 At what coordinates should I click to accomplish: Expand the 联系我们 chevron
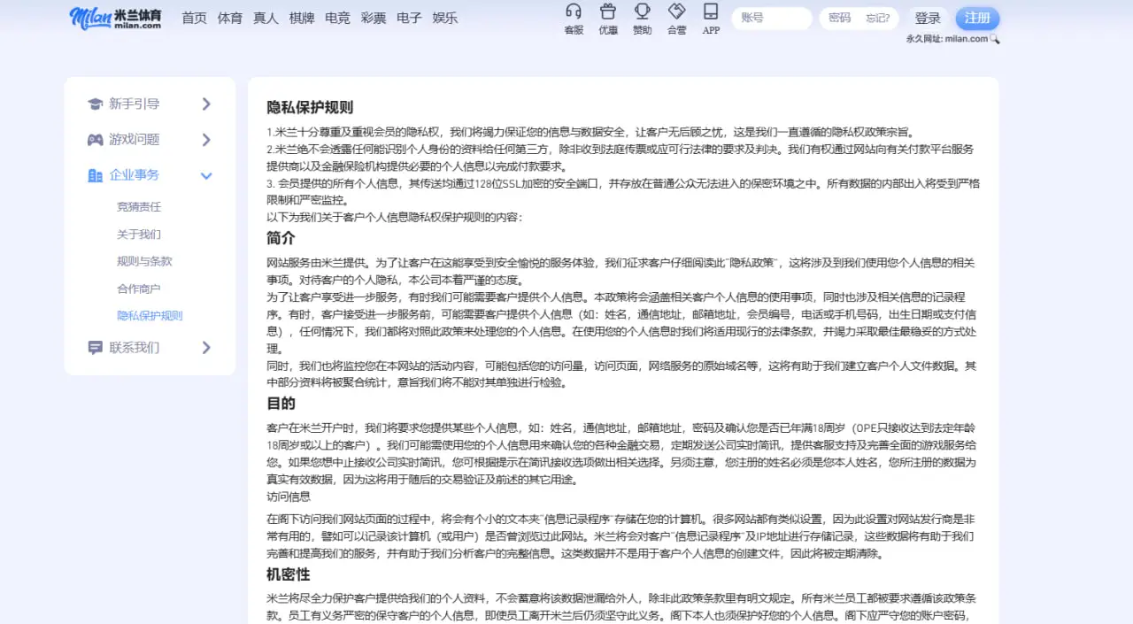point(206,348)
